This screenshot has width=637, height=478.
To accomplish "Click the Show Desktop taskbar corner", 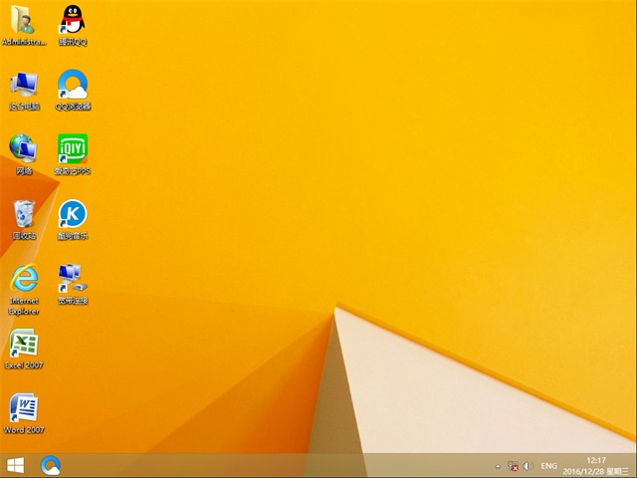I will [634, 465].
